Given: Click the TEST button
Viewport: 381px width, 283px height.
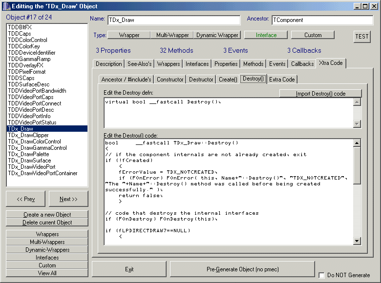Looking at the screenshot, I should coord(362,37).
